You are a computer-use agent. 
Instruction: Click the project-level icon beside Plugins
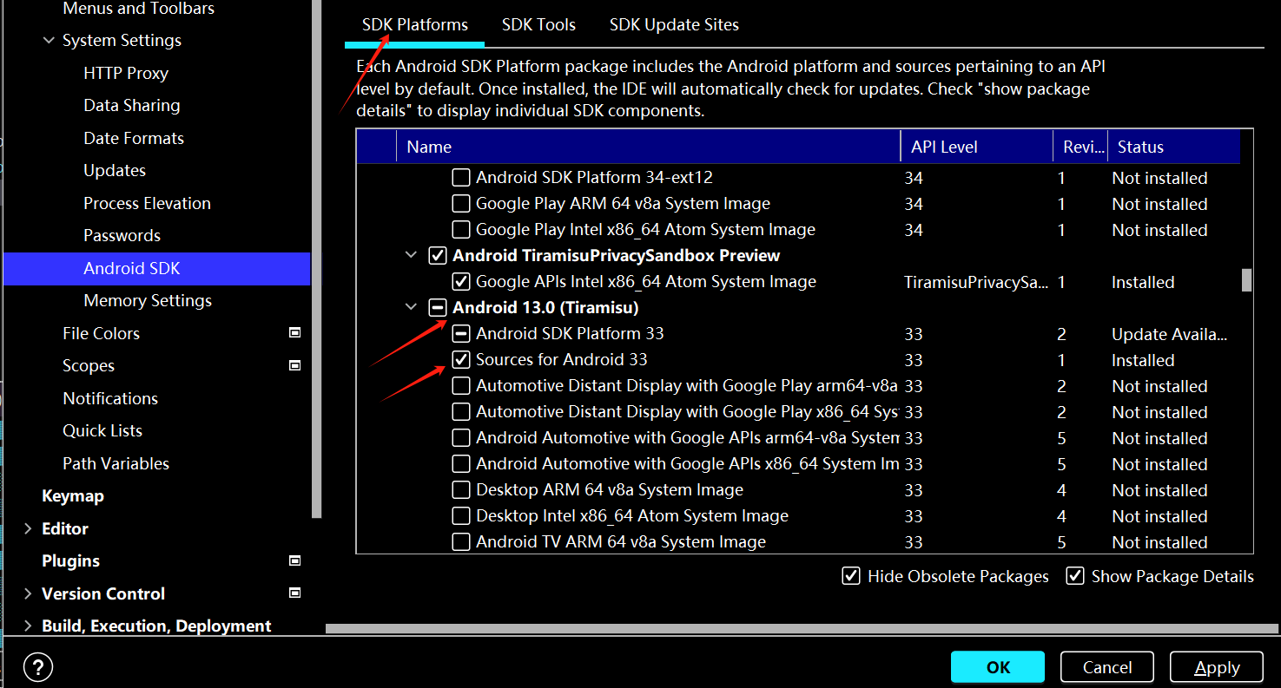point(294,560)
